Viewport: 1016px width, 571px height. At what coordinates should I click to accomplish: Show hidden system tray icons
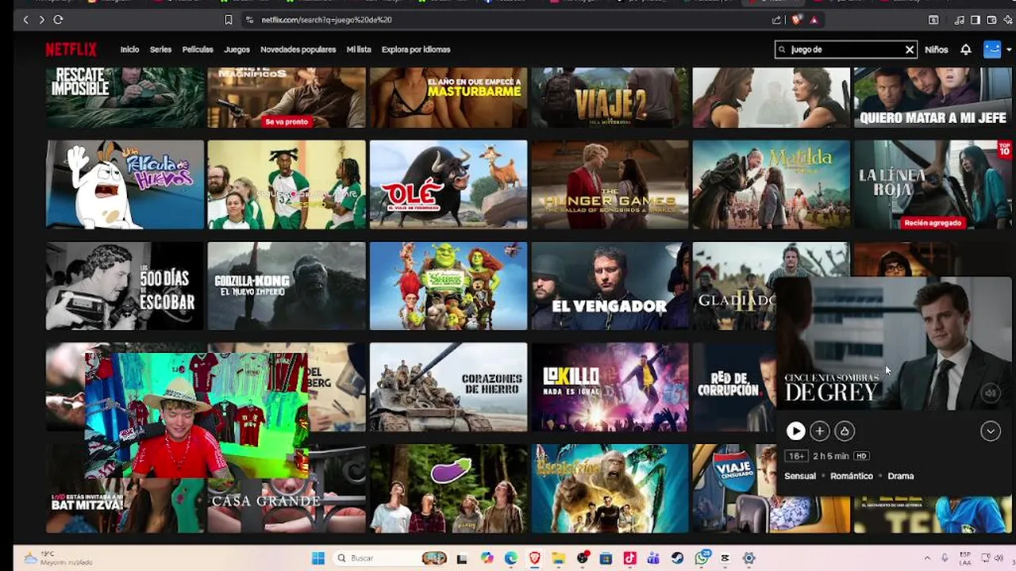click(927, 558)
